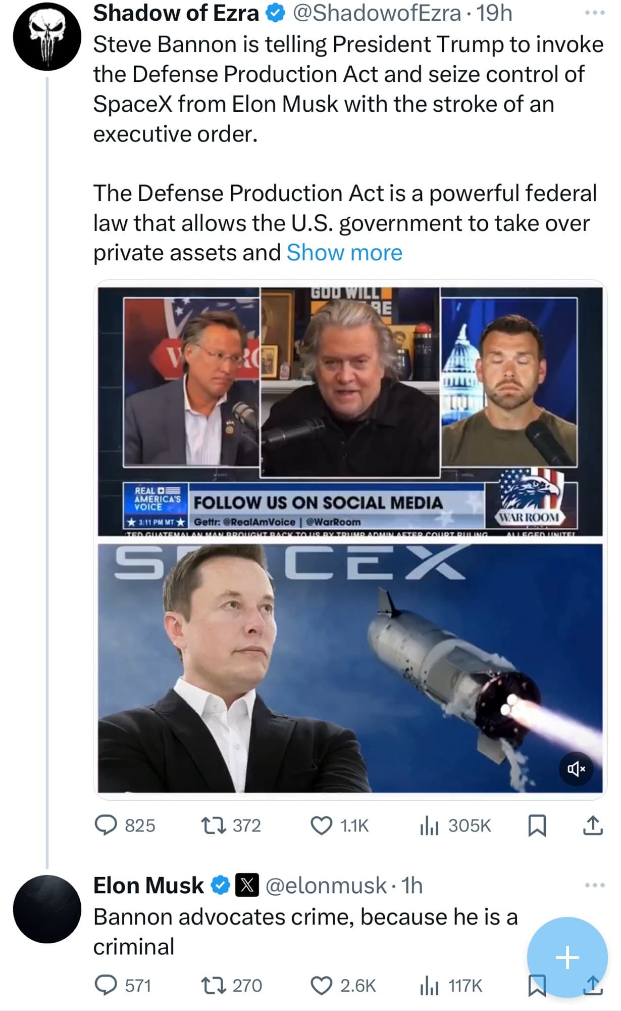The width and height of the screenshot is (621, 1011).
Task: Bookmark the Shadow of Ezra post
Action: [x=537, y=826]
